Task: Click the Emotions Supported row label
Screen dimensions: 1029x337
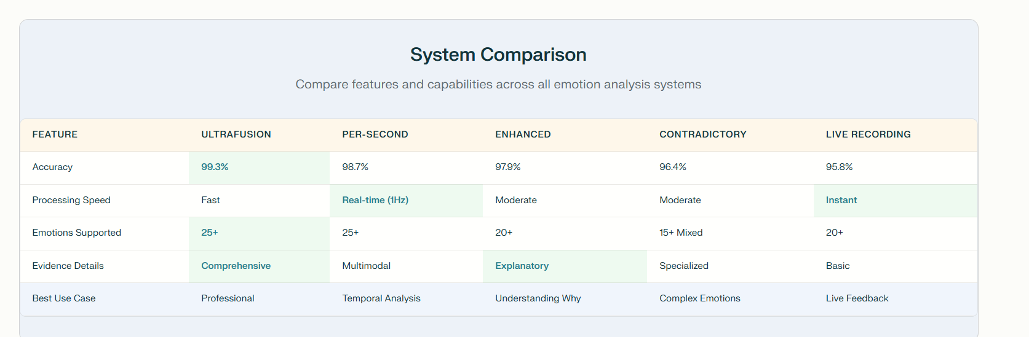Action: [77, 233]
